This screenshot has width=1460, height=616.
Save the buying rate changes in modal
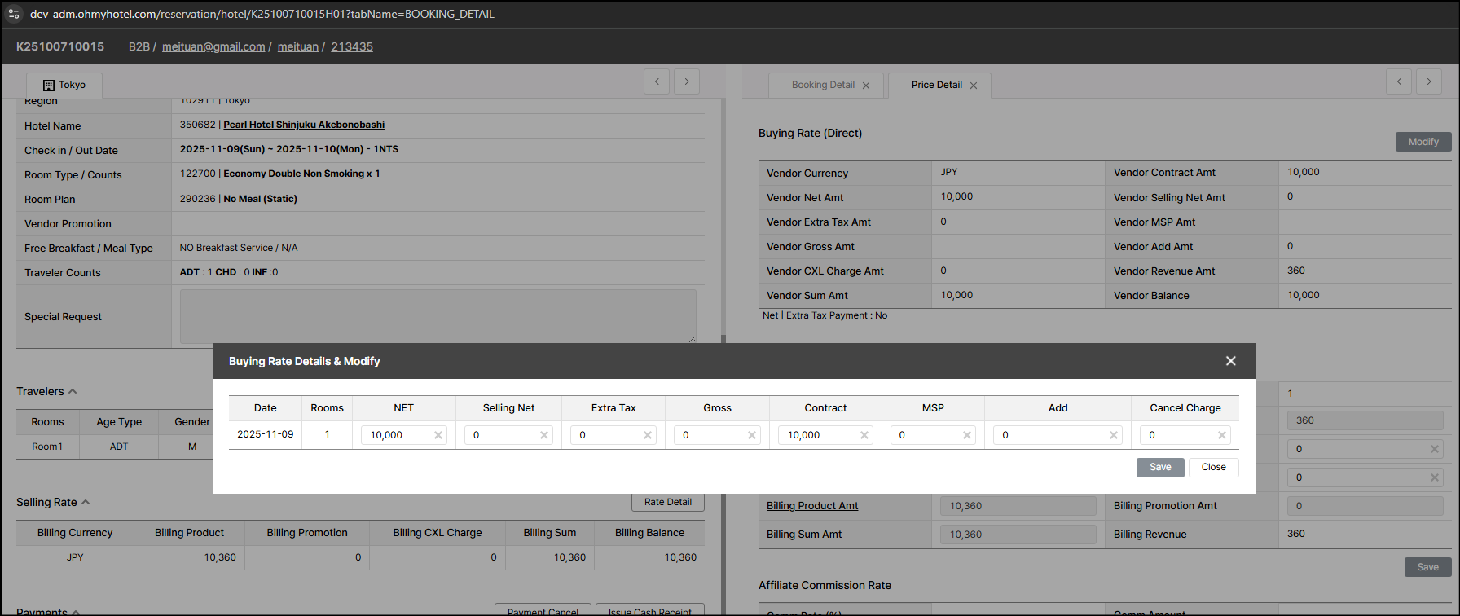coord(1160,467)
